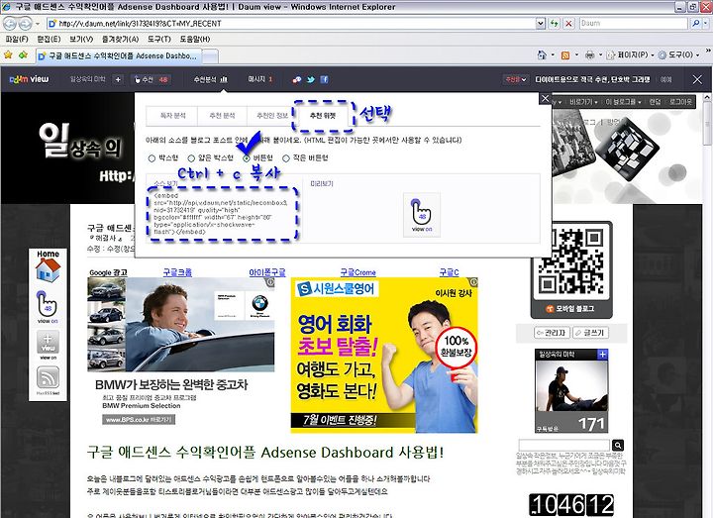Refresh the page using the green arrows icon
The width and height of the screenshot is (713, 518).
[554, 23]
